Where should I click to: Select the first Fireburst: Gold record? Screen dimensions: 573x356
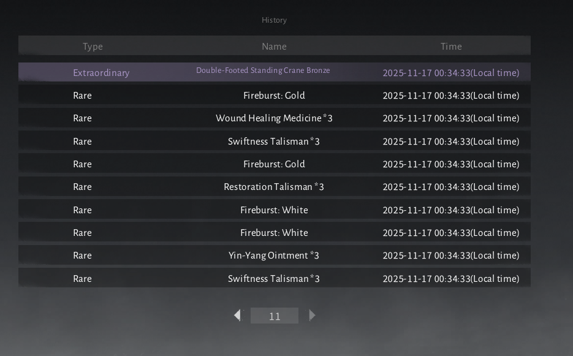(274, 96)
